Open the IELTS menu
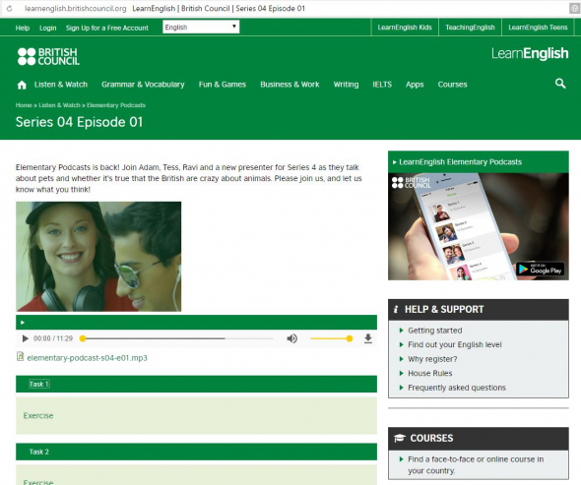581x485 pixels. [x=382, y=85]
